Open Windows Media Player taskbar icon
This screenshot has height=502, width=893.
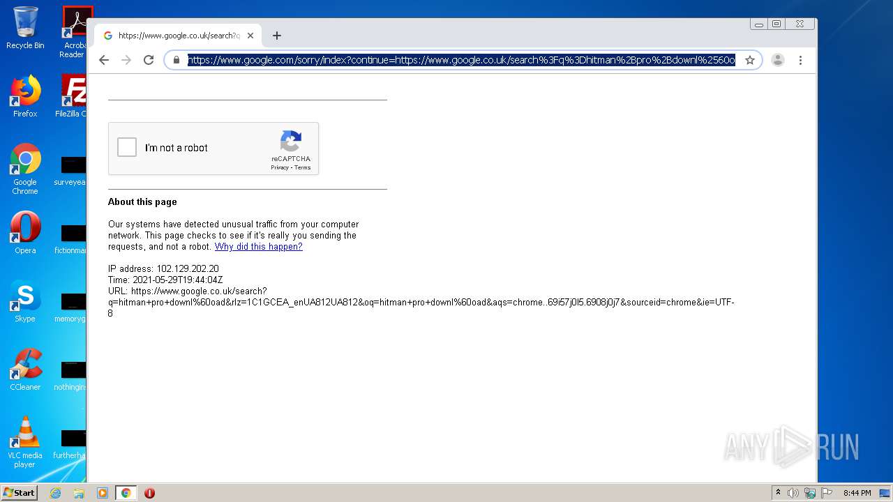point(103,493)
